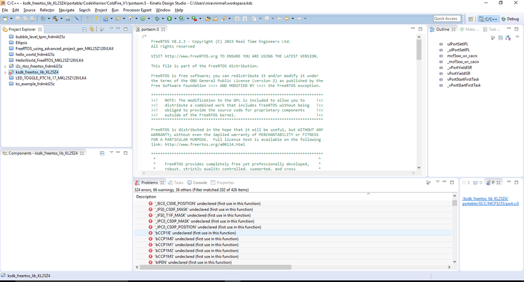Open Project Explorer view menu triangle
Viewport: 524px width, 282px height.
pyautogui.click(x=111, y=29)
